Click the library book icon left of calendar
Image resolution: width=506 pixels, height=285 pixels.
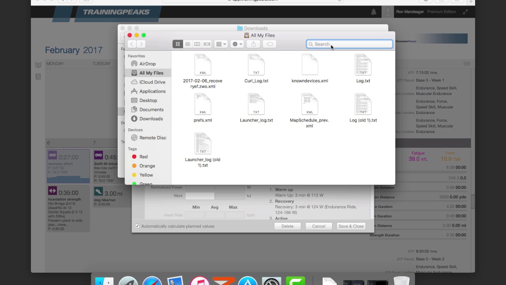coord(38,65)
